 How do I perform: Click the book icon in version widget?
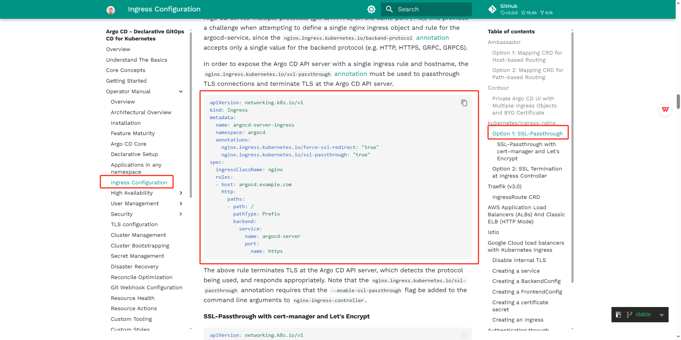[x=619, y=314]
